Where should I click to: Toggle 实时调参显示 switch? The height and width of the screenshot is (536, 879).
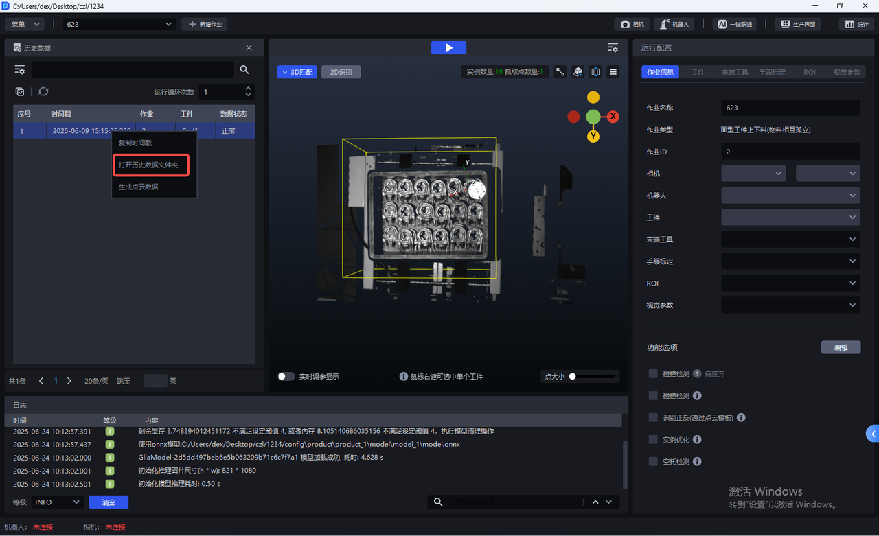click(286, 376)
